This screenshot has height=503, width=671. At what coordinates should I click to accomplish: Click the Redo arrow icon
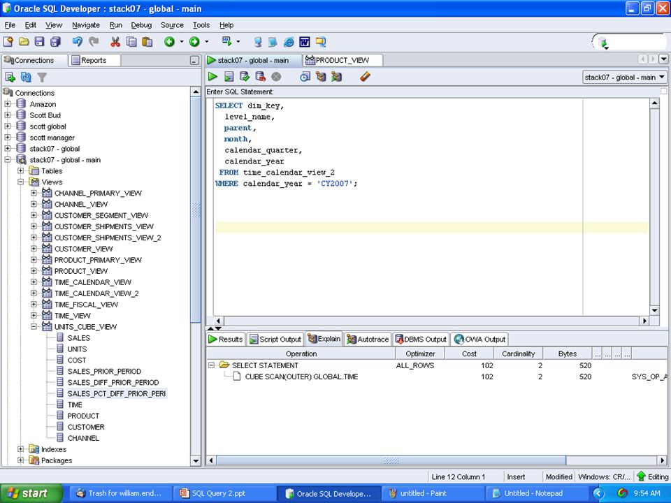(94, 41)
